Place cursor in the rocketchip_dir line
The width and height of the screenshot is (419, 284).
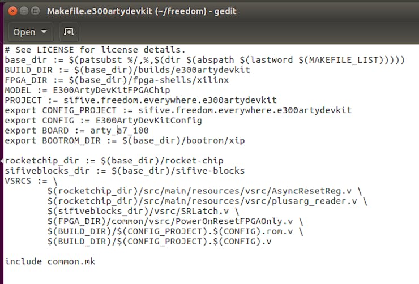(114, 161)
